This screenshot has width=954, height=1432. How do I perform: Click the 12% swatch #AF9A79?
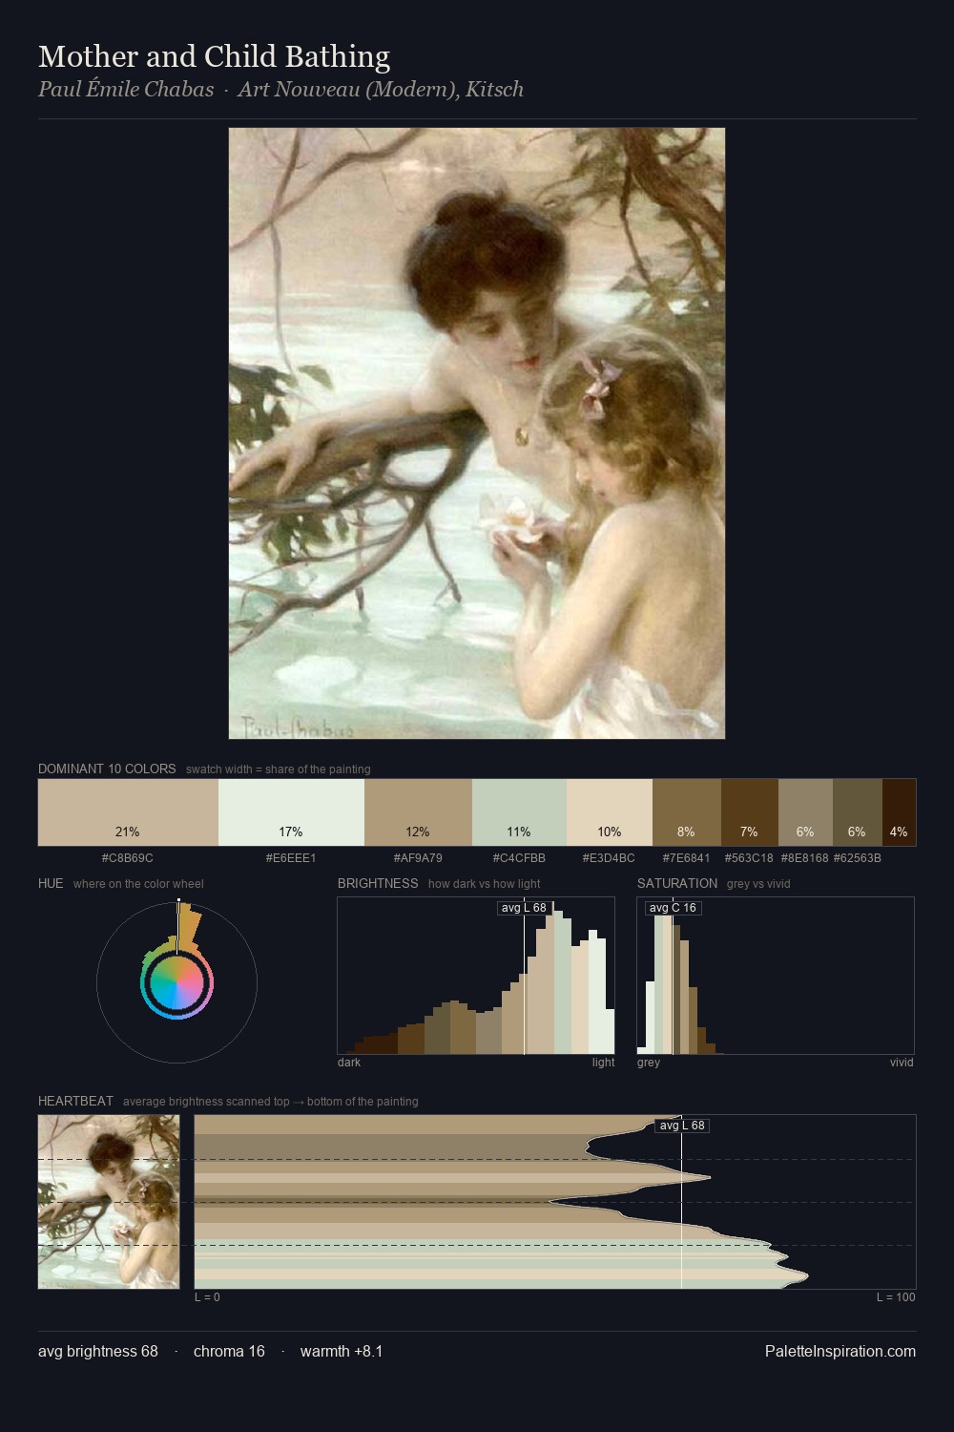click(x=418, y=812)
